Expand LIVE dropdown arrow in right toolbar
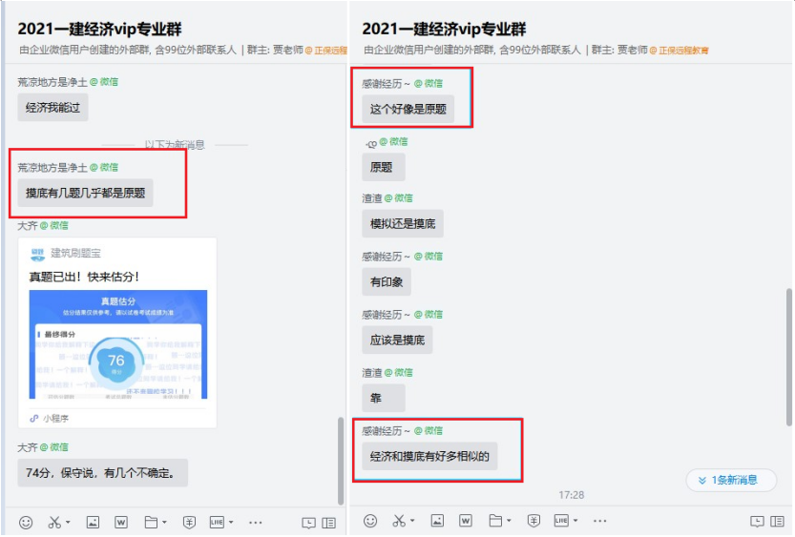 (x=576, y=522)
